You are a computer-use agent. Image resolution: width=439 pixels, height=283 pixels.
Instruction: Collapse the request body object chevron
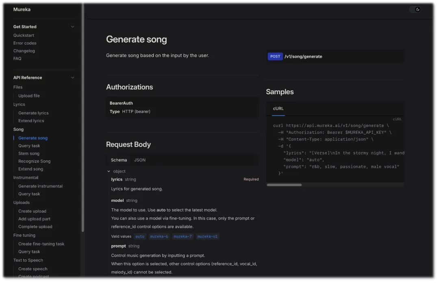coord(109,171)
